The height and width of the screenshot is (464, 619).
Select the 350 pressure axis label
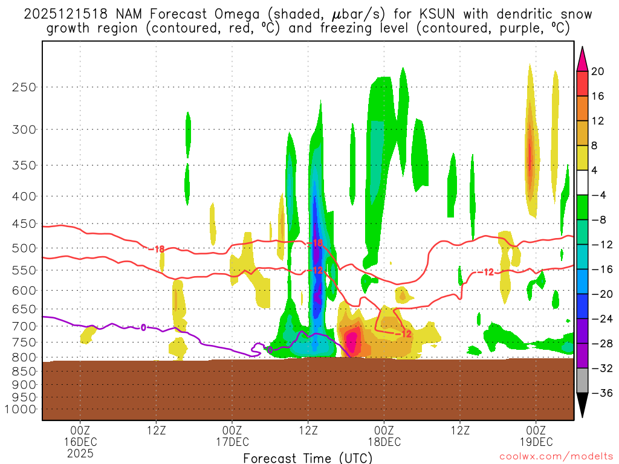click(x=24, y=166)
